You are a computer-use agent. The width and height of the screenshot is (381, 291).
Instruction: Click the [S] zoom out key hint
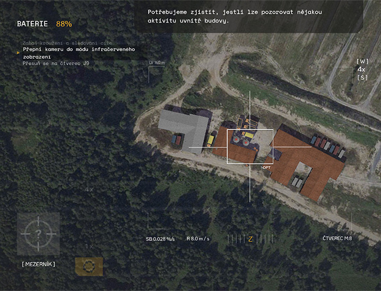point(362,78)
